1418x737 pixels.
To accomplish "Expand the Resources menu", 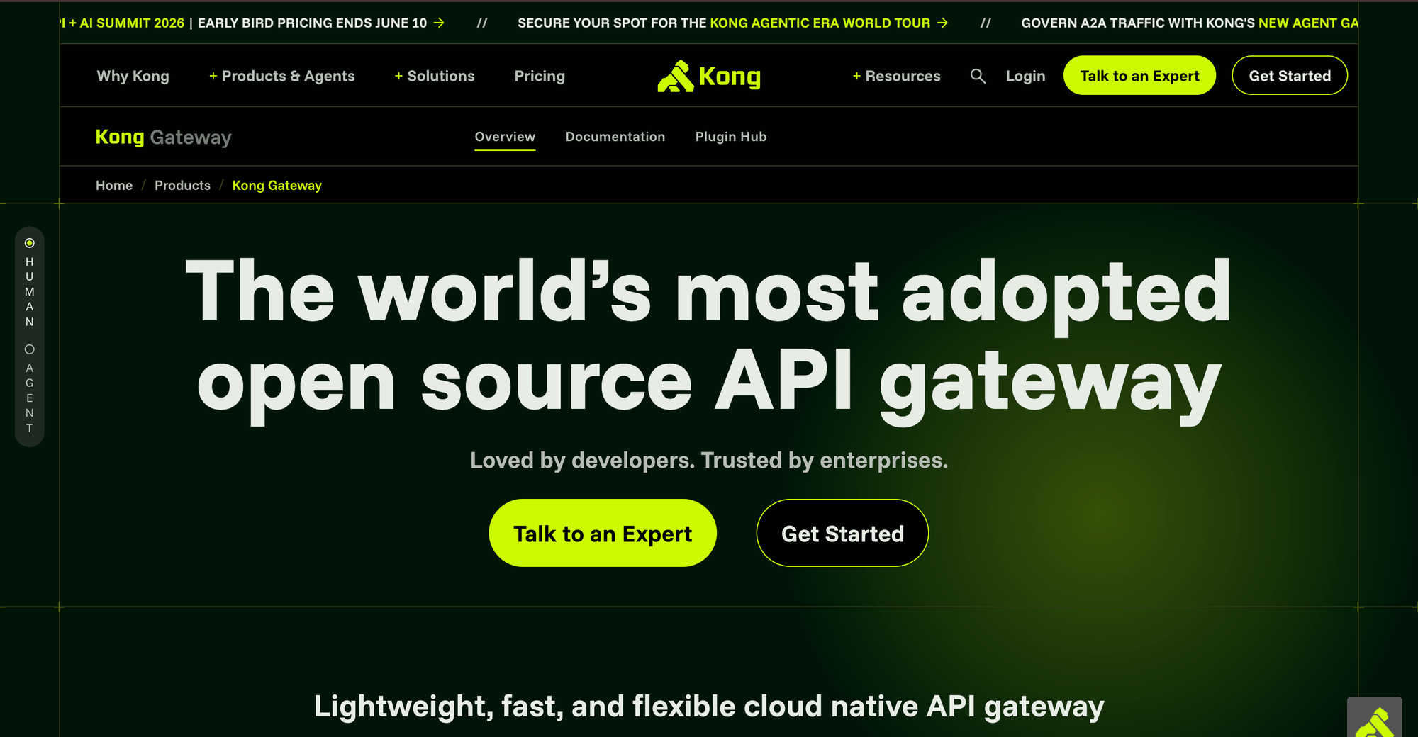I will (x=896, y=76).
